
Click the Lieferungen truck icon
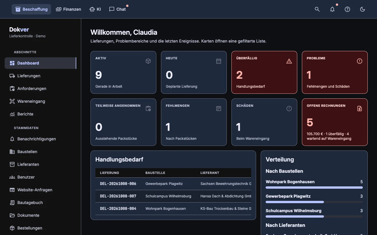tap(12, 76)
